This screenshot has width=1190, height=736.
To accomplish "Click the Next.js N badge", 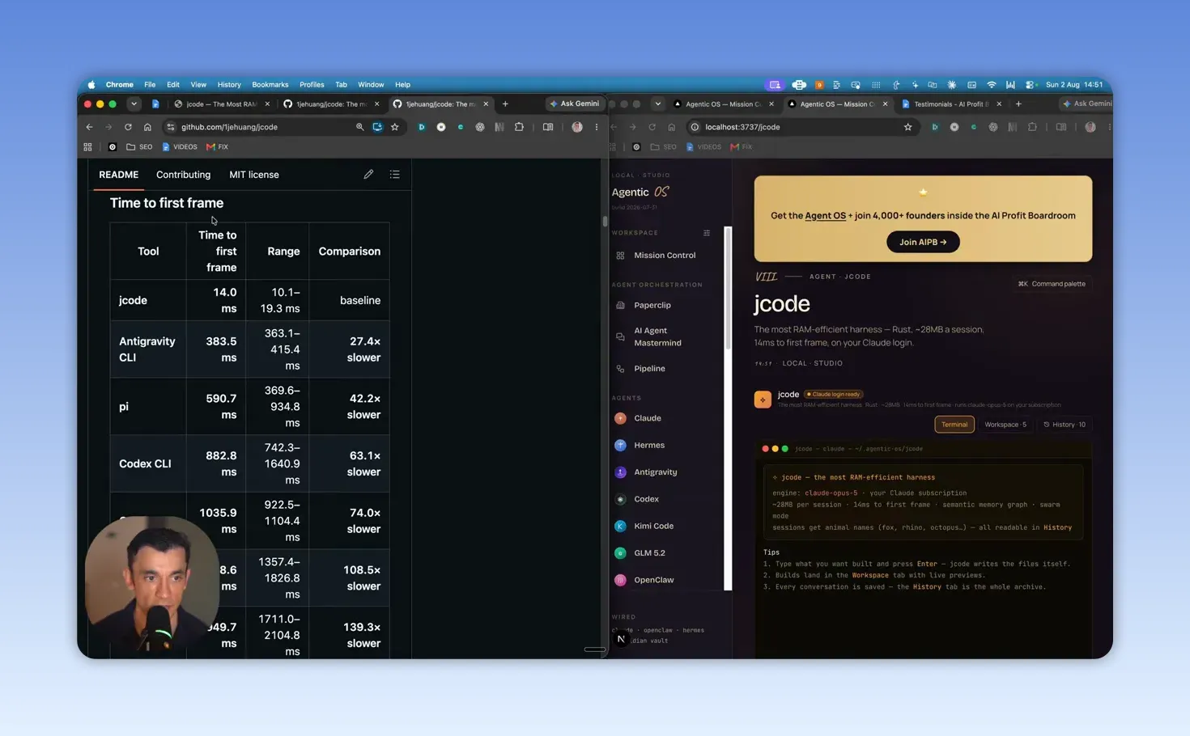I will [x=621, y=639].
